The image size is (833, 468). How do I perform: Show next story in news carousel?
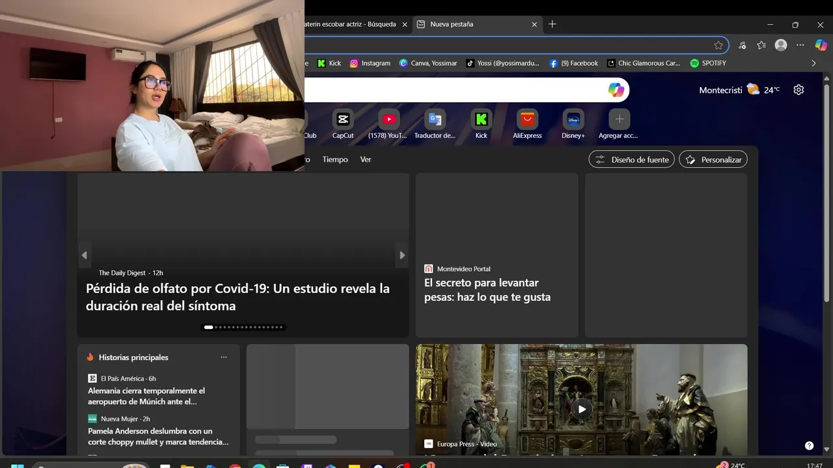402,255
